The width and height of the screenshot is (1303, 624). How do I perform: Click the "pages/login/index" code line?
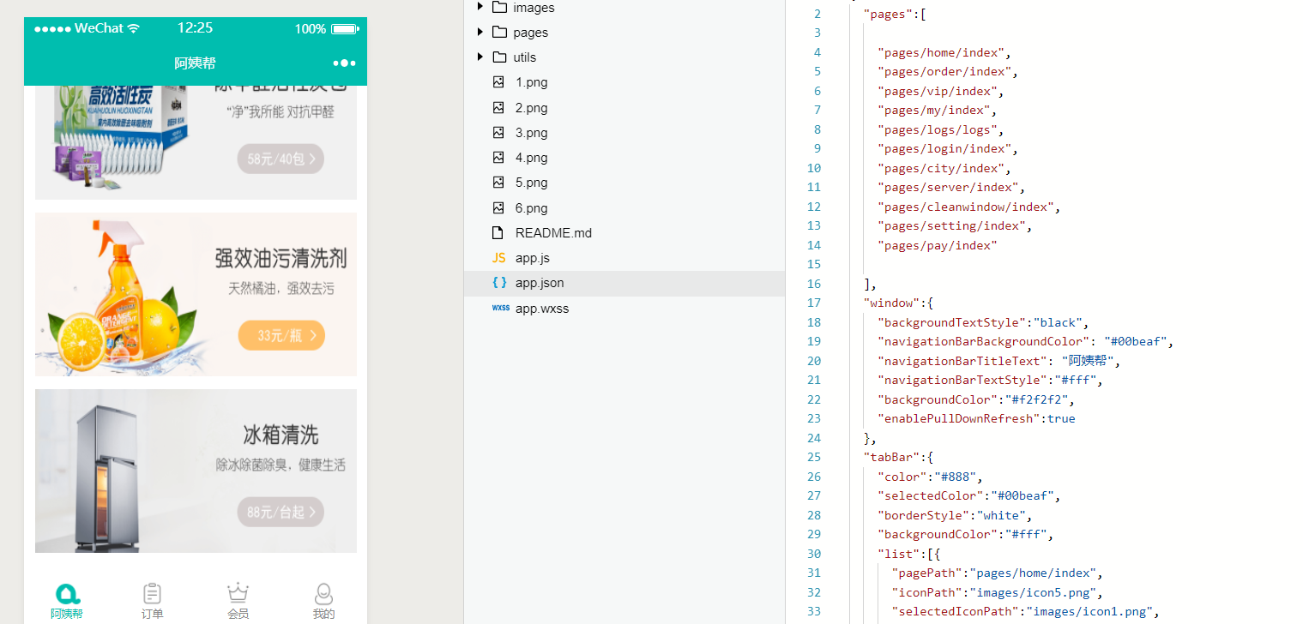pos(947,148)
